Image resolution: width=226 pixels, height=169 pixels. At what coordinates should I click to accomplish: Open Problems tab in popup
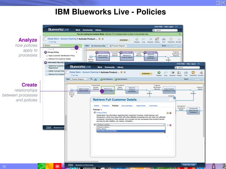(x=105, y=106)
